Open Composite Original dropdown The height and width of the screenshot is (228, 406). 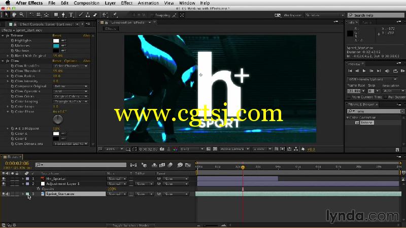tap(71, 86)
